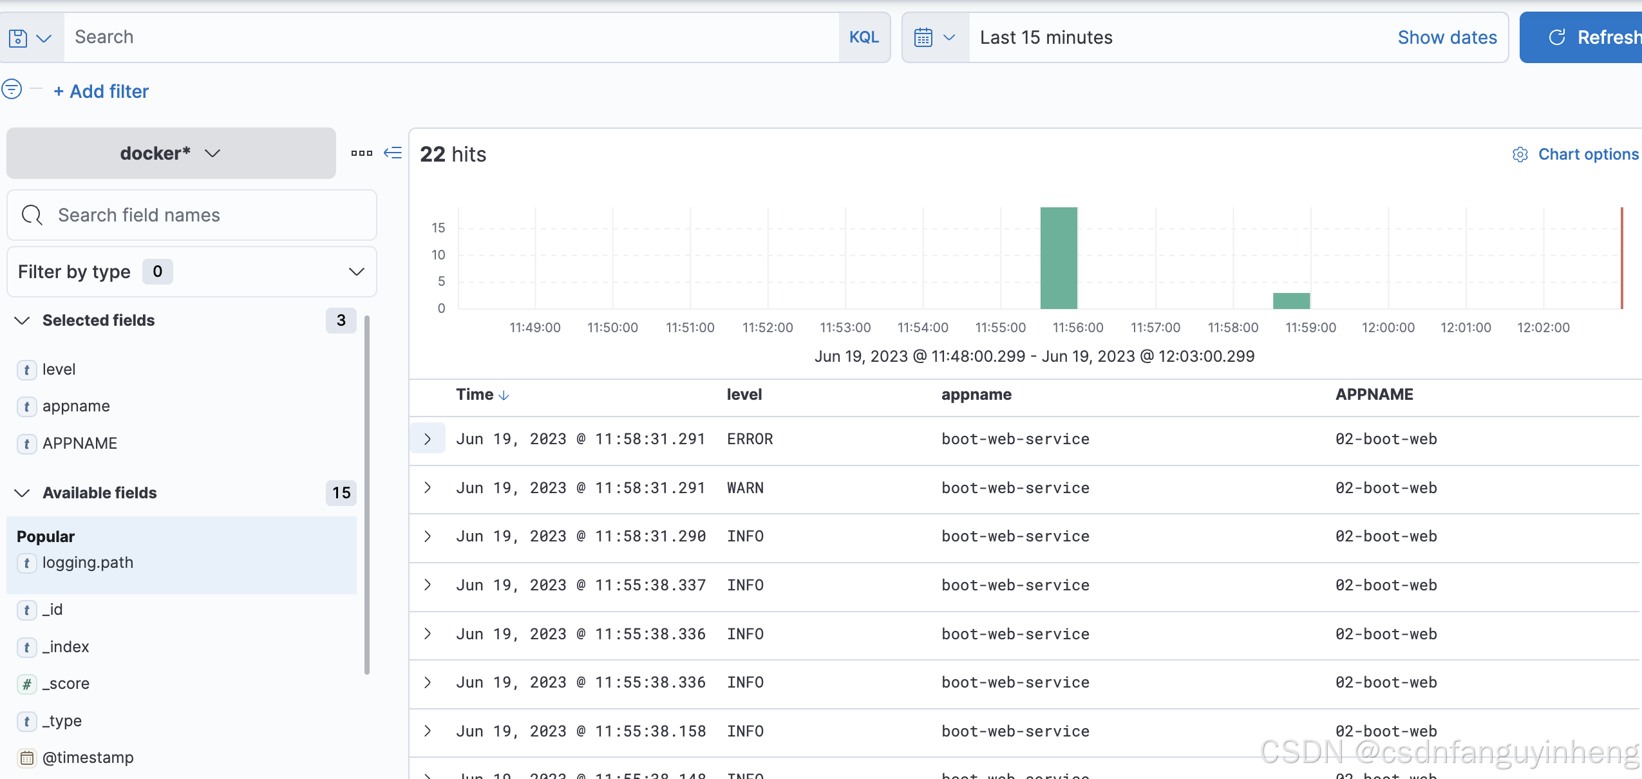Viewport: 1642px width, 779px height.
Task: Click the Chart options gear icon
Action: click(1520, 155)
